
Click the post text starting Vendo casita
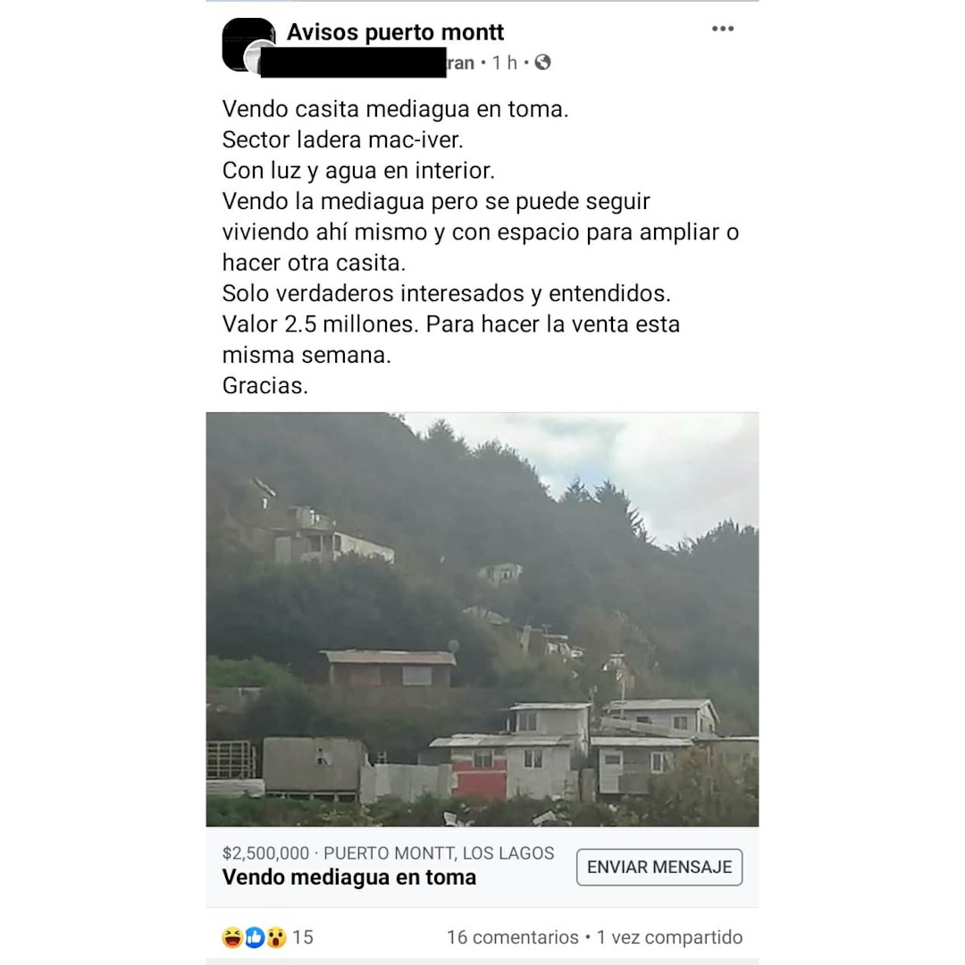point(481,248)
